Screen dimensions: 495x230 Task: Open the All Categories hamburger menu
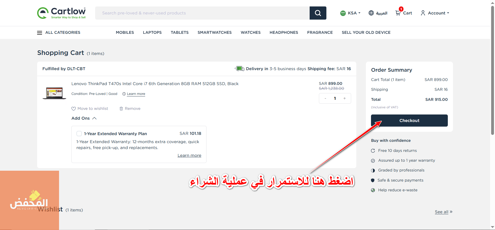pos(39,32)
